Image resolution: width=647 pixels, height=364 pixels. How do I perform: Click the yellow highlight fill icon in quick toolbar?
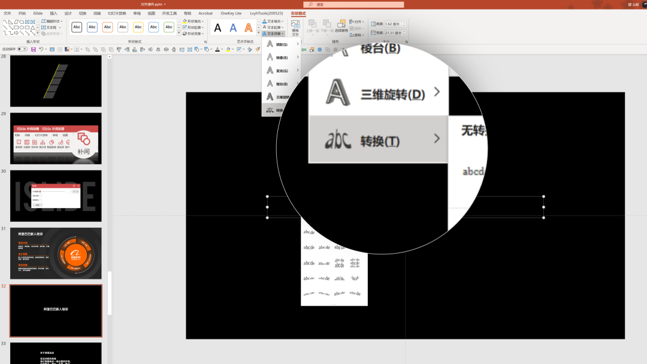pyautogui.click(x=228, y=49)
